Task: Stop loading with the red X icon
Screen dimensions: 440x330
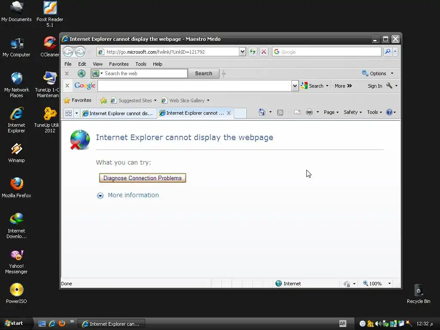Action: pos(263,52)
